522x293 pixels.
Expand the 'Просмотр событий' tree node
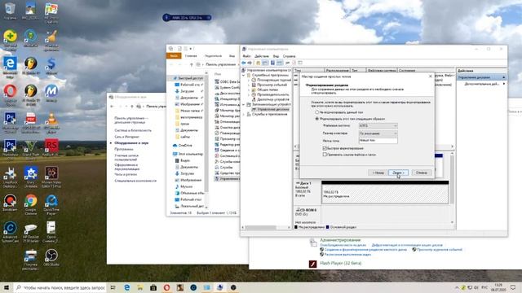pyautogui.click(x=249, y=85)
